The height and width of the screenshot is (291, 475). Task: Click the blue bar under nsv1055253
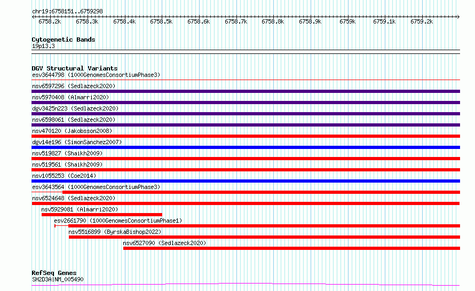click(x=246, y=181)
